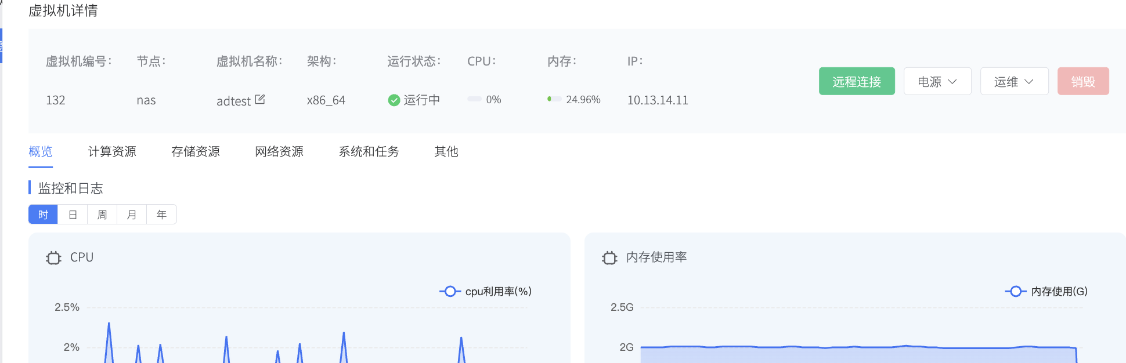Click the green running status check icon
Image resolution: width=1126 pixels, height=363 pixels.
[394, 100]
